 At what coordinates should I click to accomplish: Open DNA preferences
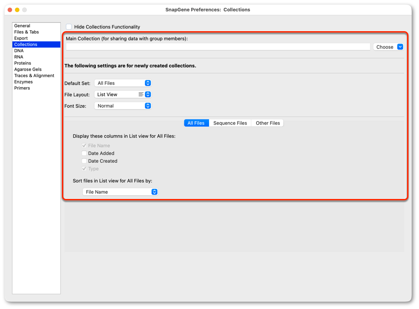(36, 50)
